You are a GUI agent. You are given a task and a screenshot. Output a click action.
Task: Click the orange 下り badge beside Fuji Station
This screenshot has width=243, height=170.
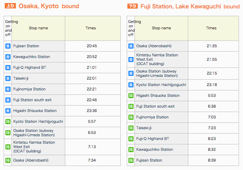tap(132, 6)
